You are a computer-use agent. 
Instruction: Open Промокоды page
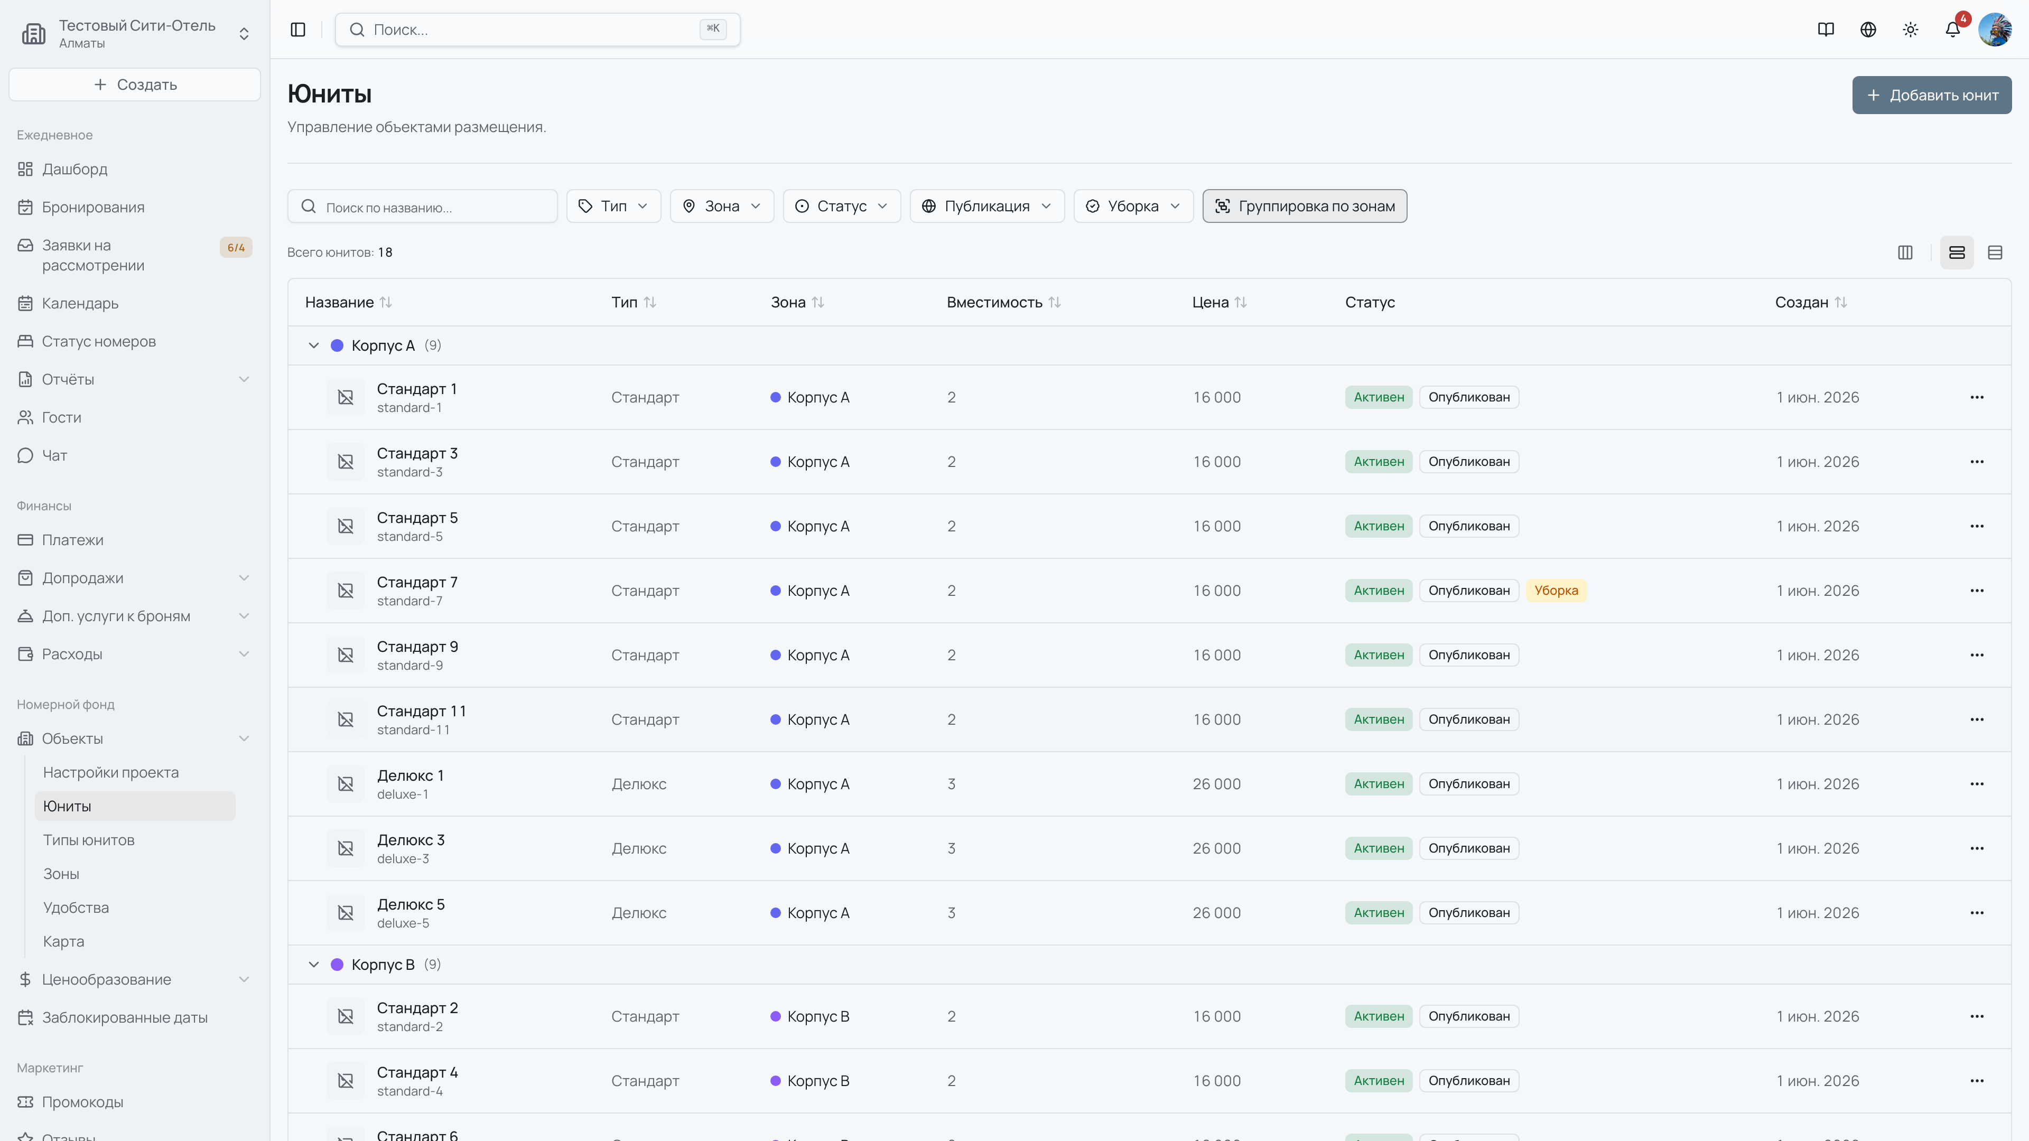(x=134, y=1102)
